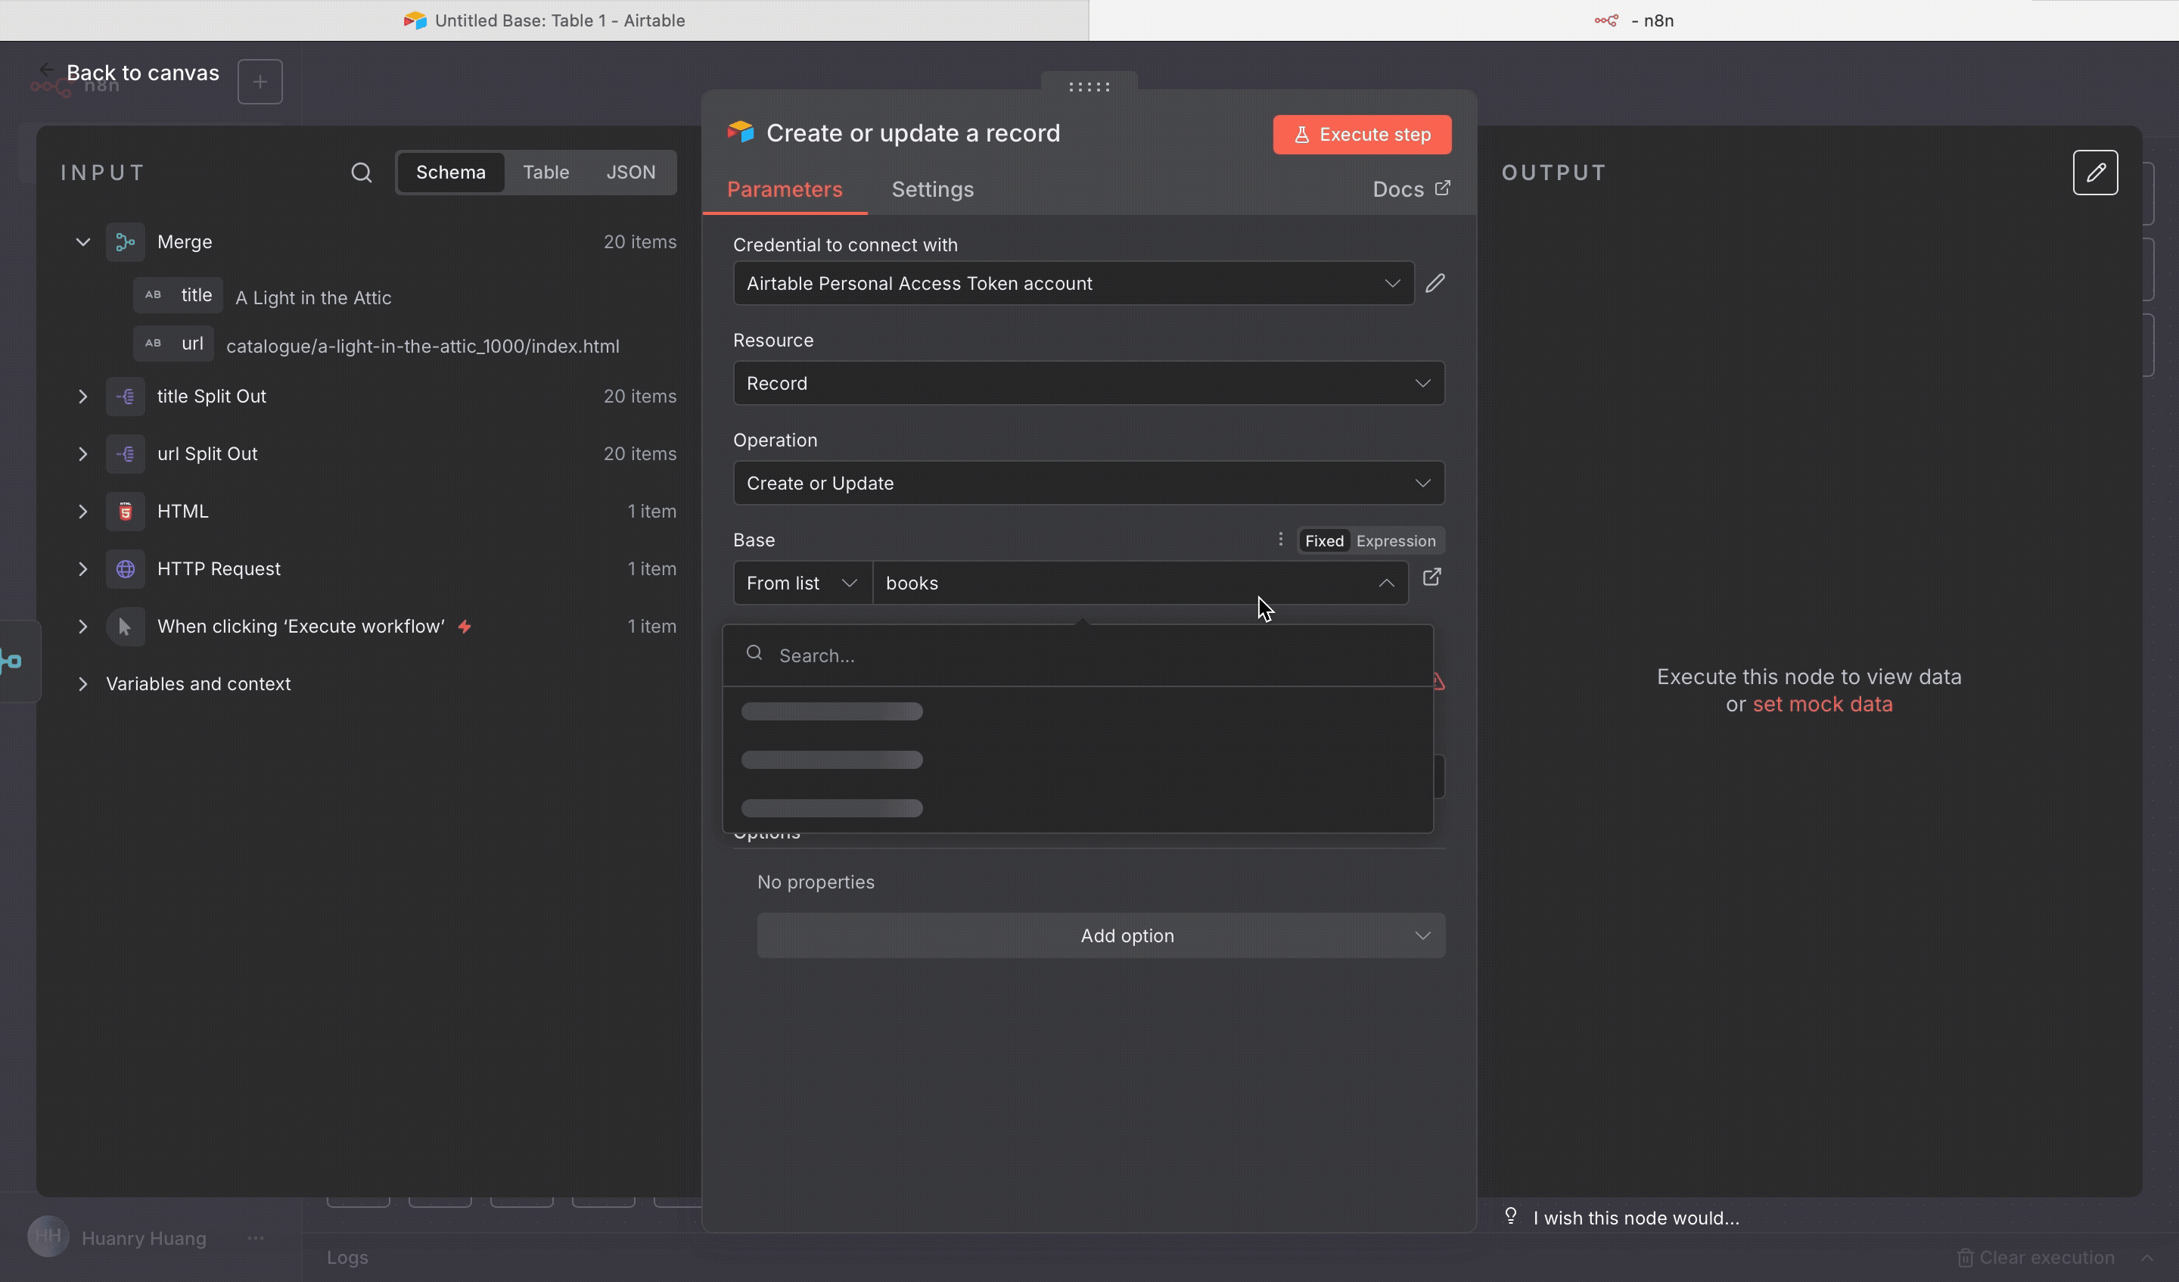Click I wish this node would... feedback
Viewport: 2179px width, 1282px height.
pos(1636,1218)
